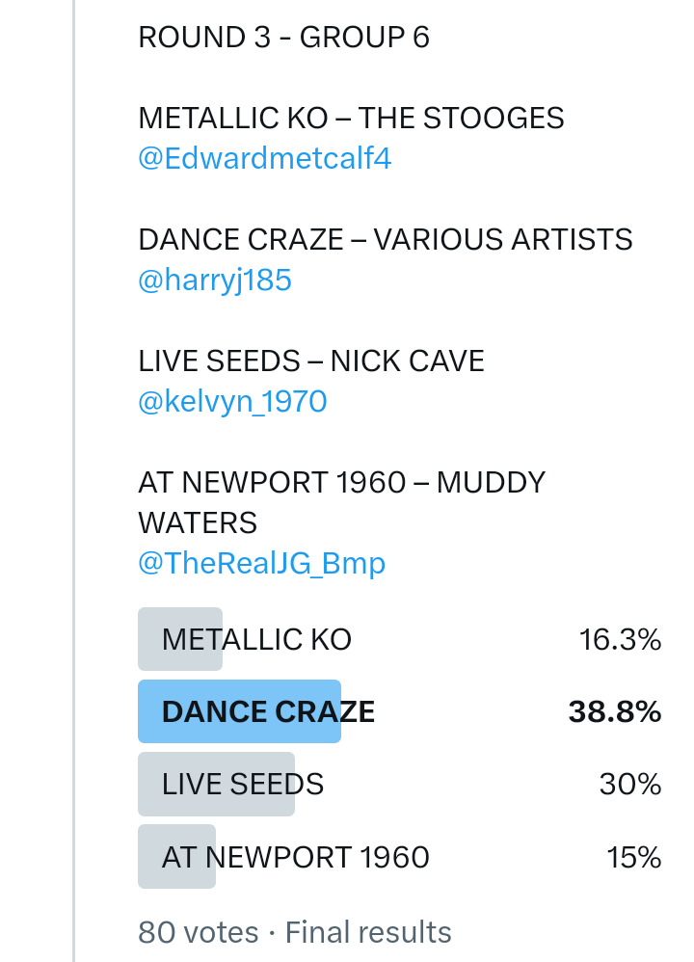Visit the @kelvyn_1970 mention link
The height and width of the screenshot is (962, 694).
pos(232,401)
